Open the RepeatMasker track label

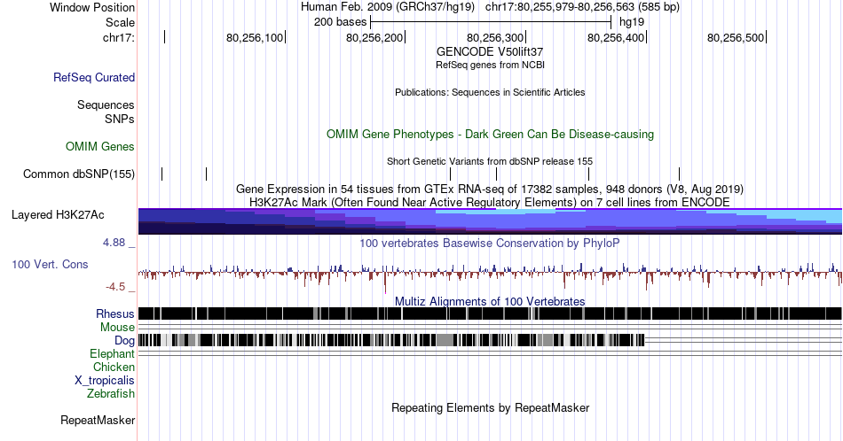(98, 420)
